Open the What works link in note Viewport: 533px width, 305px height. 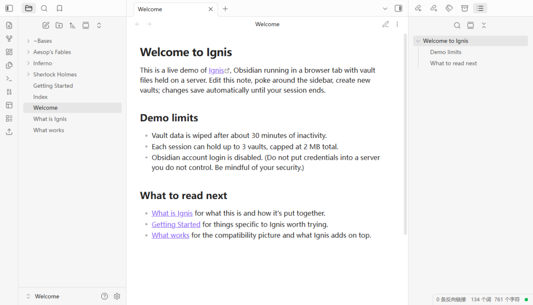(170, 235)
